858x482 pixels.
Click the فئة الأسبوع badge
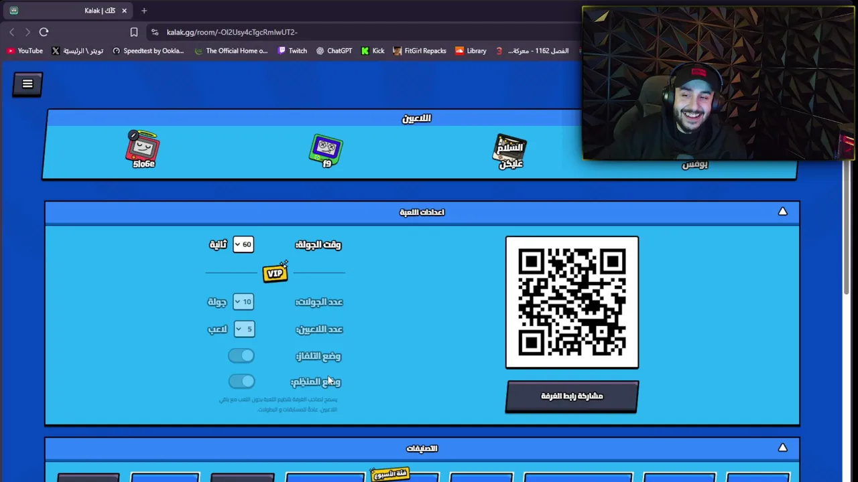tap(390, 473)
